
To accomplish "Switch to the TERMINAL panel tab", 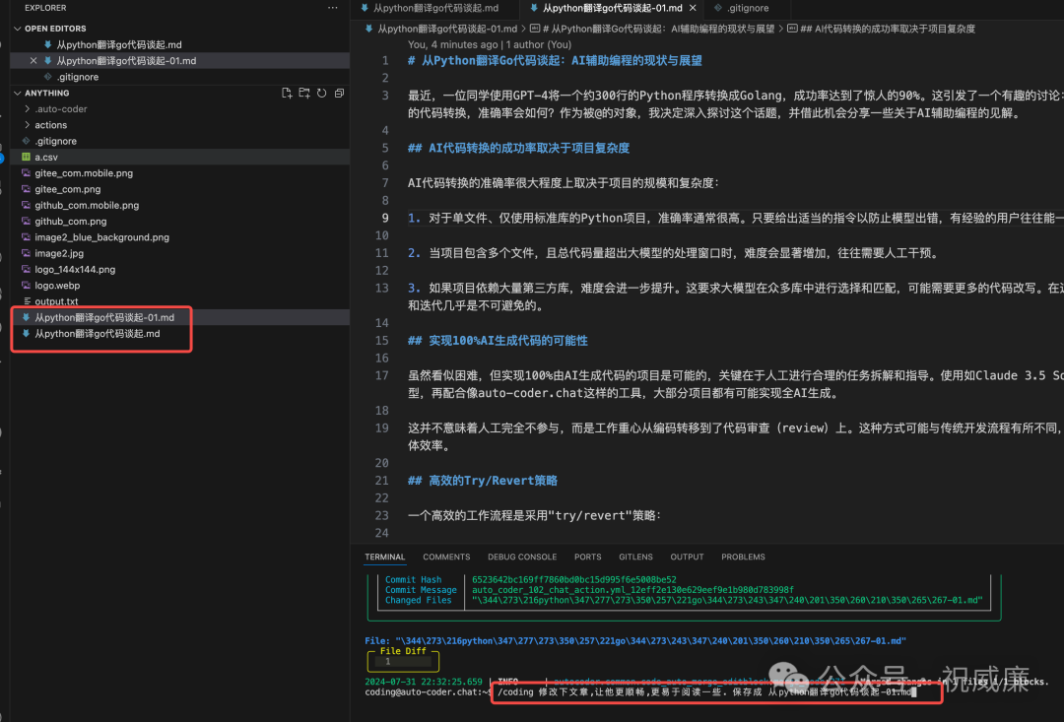I will [385, 558].
